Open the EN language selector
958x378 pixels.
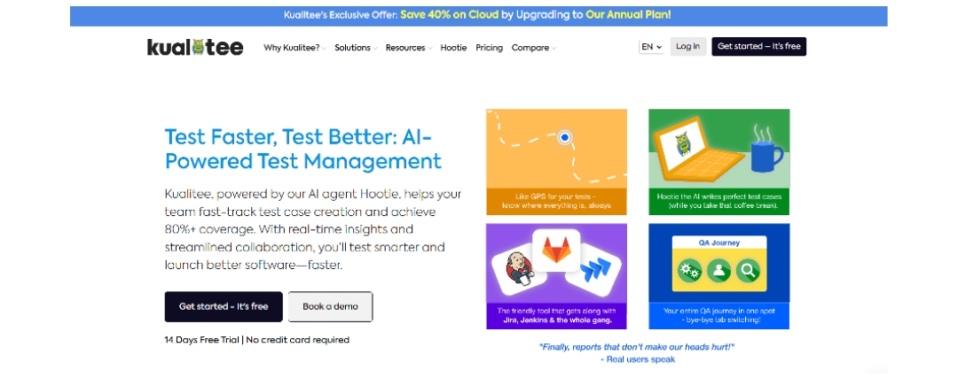(651, 47)
